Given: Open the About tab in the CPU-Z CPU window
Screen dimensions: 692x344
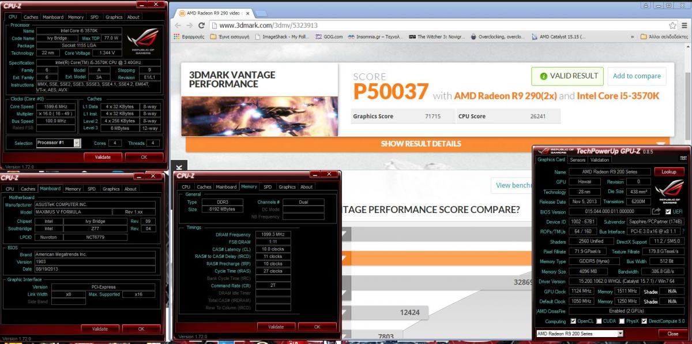Looking at the screenshot, I should tap(133, 17).
